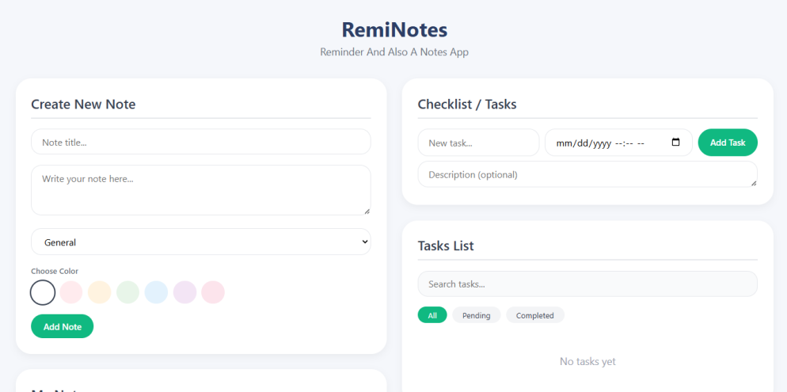The height and width of the screenshot is (392, 787).
Task: Grab the note textarea resize handle
Action: [367, 211]
